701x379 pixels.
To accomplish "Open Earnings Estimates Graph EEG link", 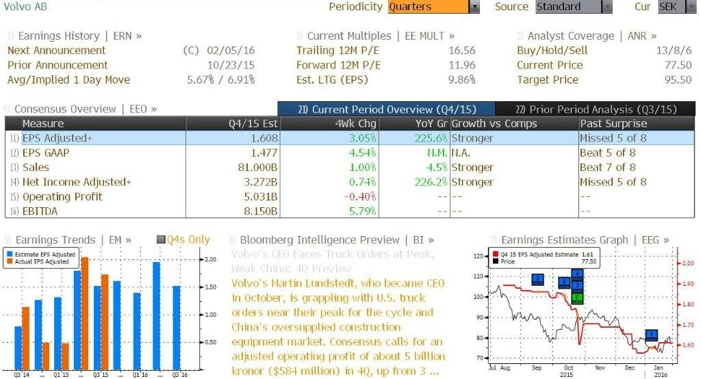I will coord(585,240).
